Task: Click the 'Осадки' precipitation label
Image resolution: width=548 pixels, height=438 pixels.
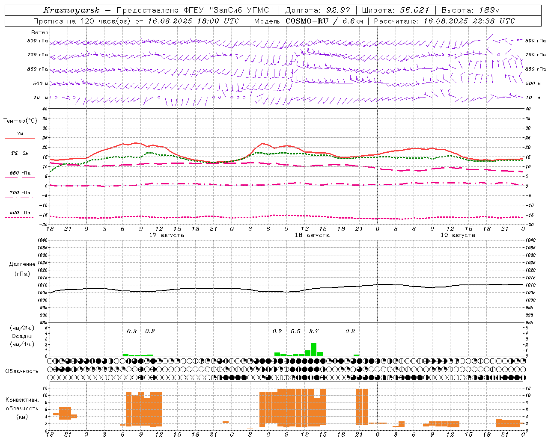Action: pos(22,336)
